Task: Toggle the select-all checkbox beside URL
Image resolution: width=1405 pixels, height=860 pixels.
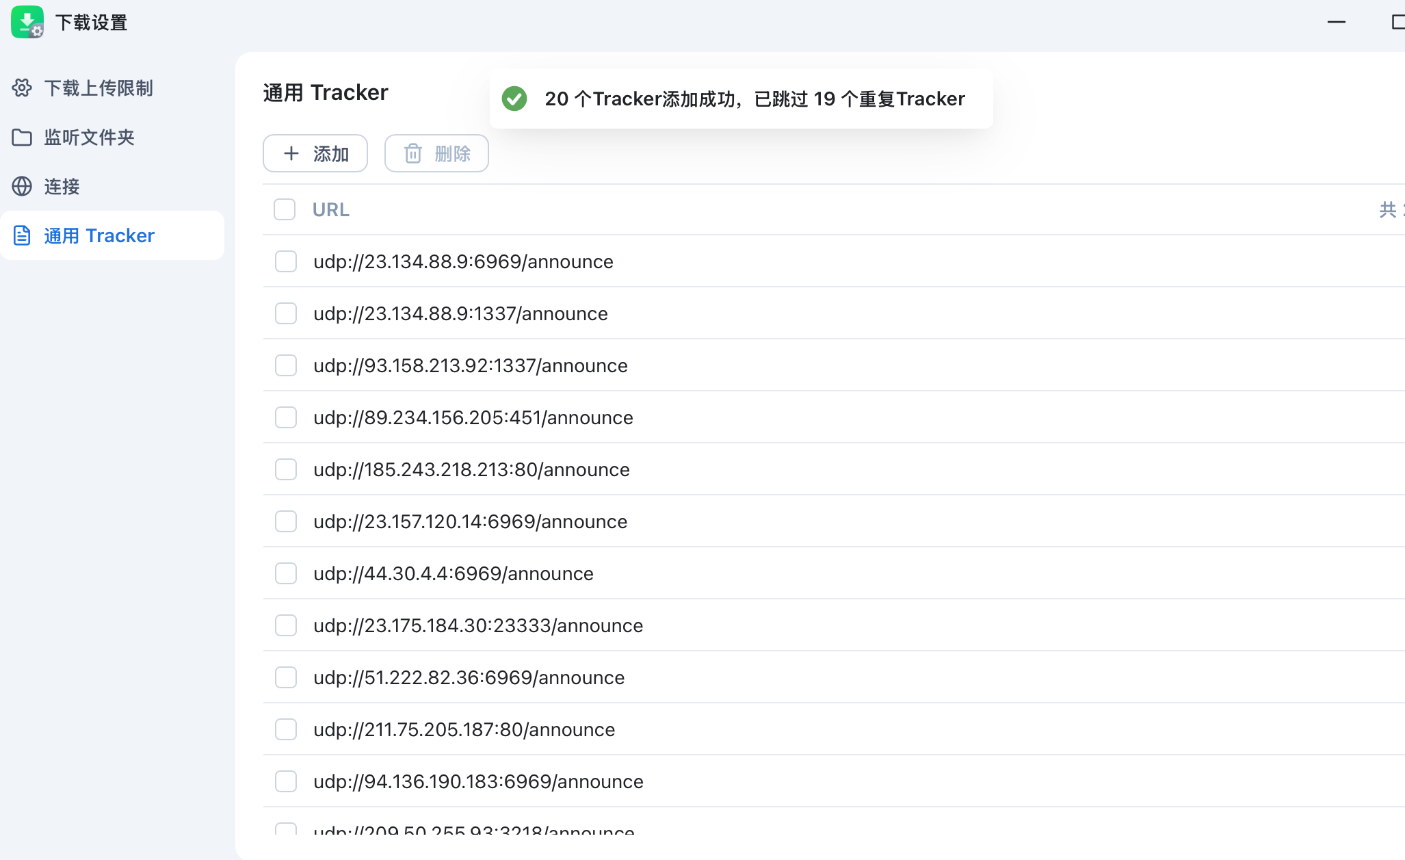Action: click(285, 209)
